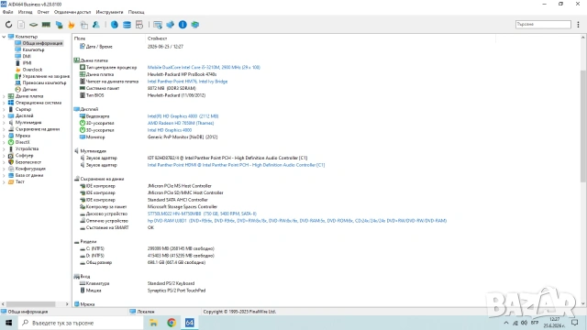Click the blue globe toolbar icon
587x330 pixels.
click(x=115, y=25)
